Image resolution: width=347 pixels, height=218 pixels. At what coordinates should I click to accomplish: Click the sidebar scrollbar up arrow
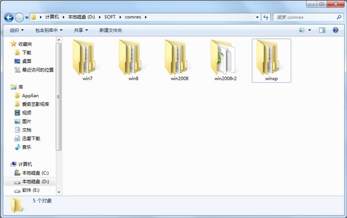pyautogui.click(x=58, y=40)
